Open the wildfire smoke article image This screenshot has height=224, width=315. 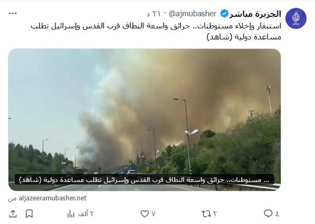tap(145, 120)
